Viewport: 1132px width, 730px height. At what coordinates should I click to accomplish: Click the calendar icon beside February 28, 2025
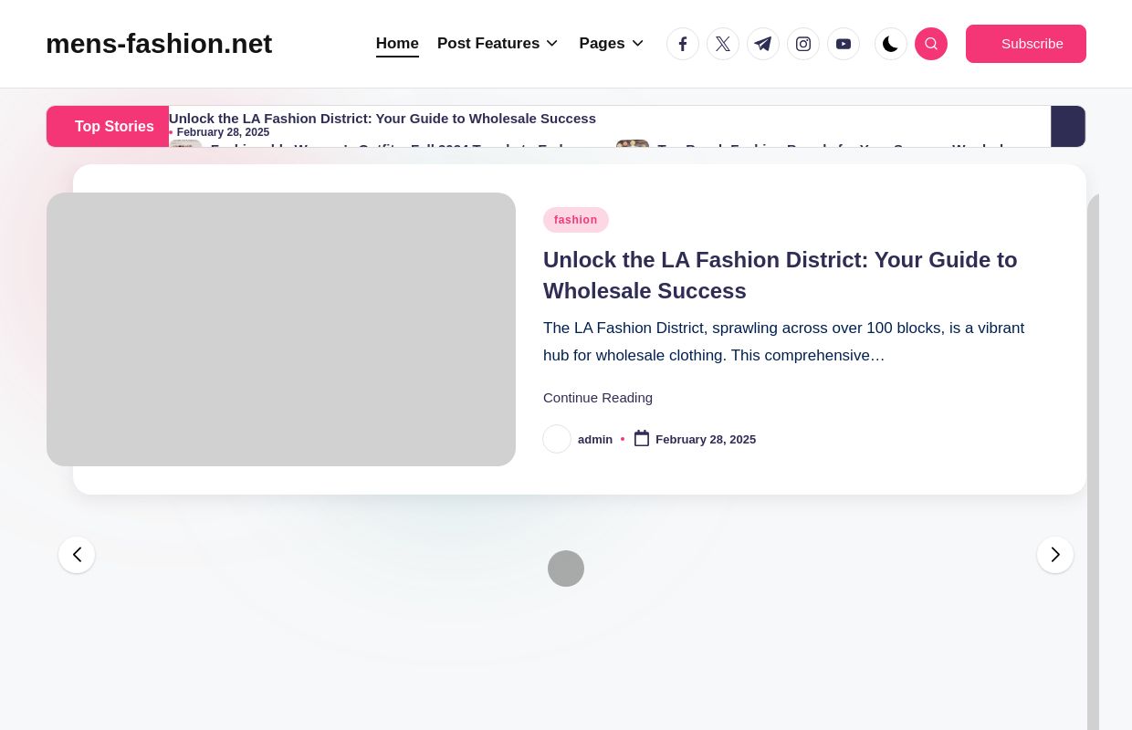[642, 439]
